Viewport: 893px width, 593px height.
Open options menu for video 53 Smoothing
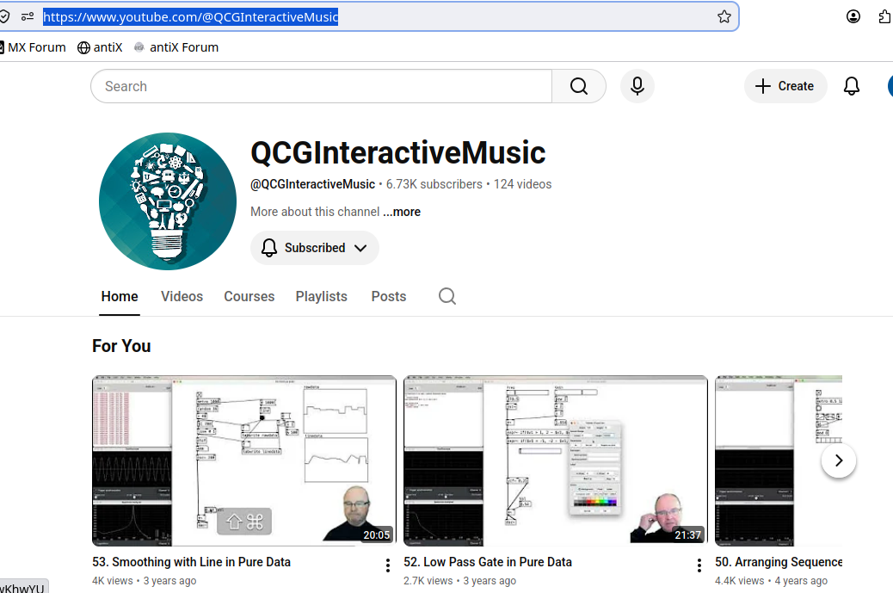pos(388,565)
